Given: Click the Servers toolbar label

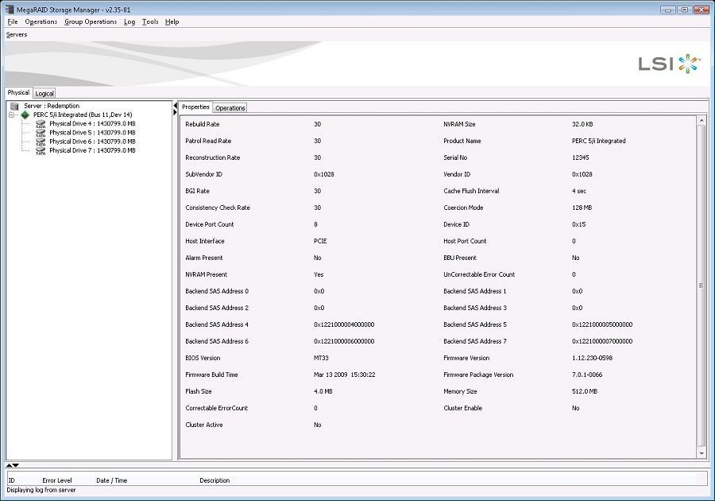Looking at the screenshot, I should point(17,35).
